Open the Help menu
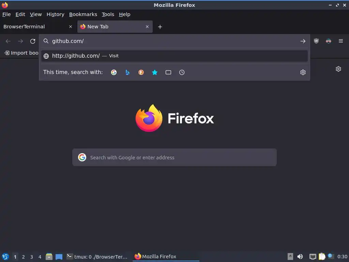 (x=125, y=14)
